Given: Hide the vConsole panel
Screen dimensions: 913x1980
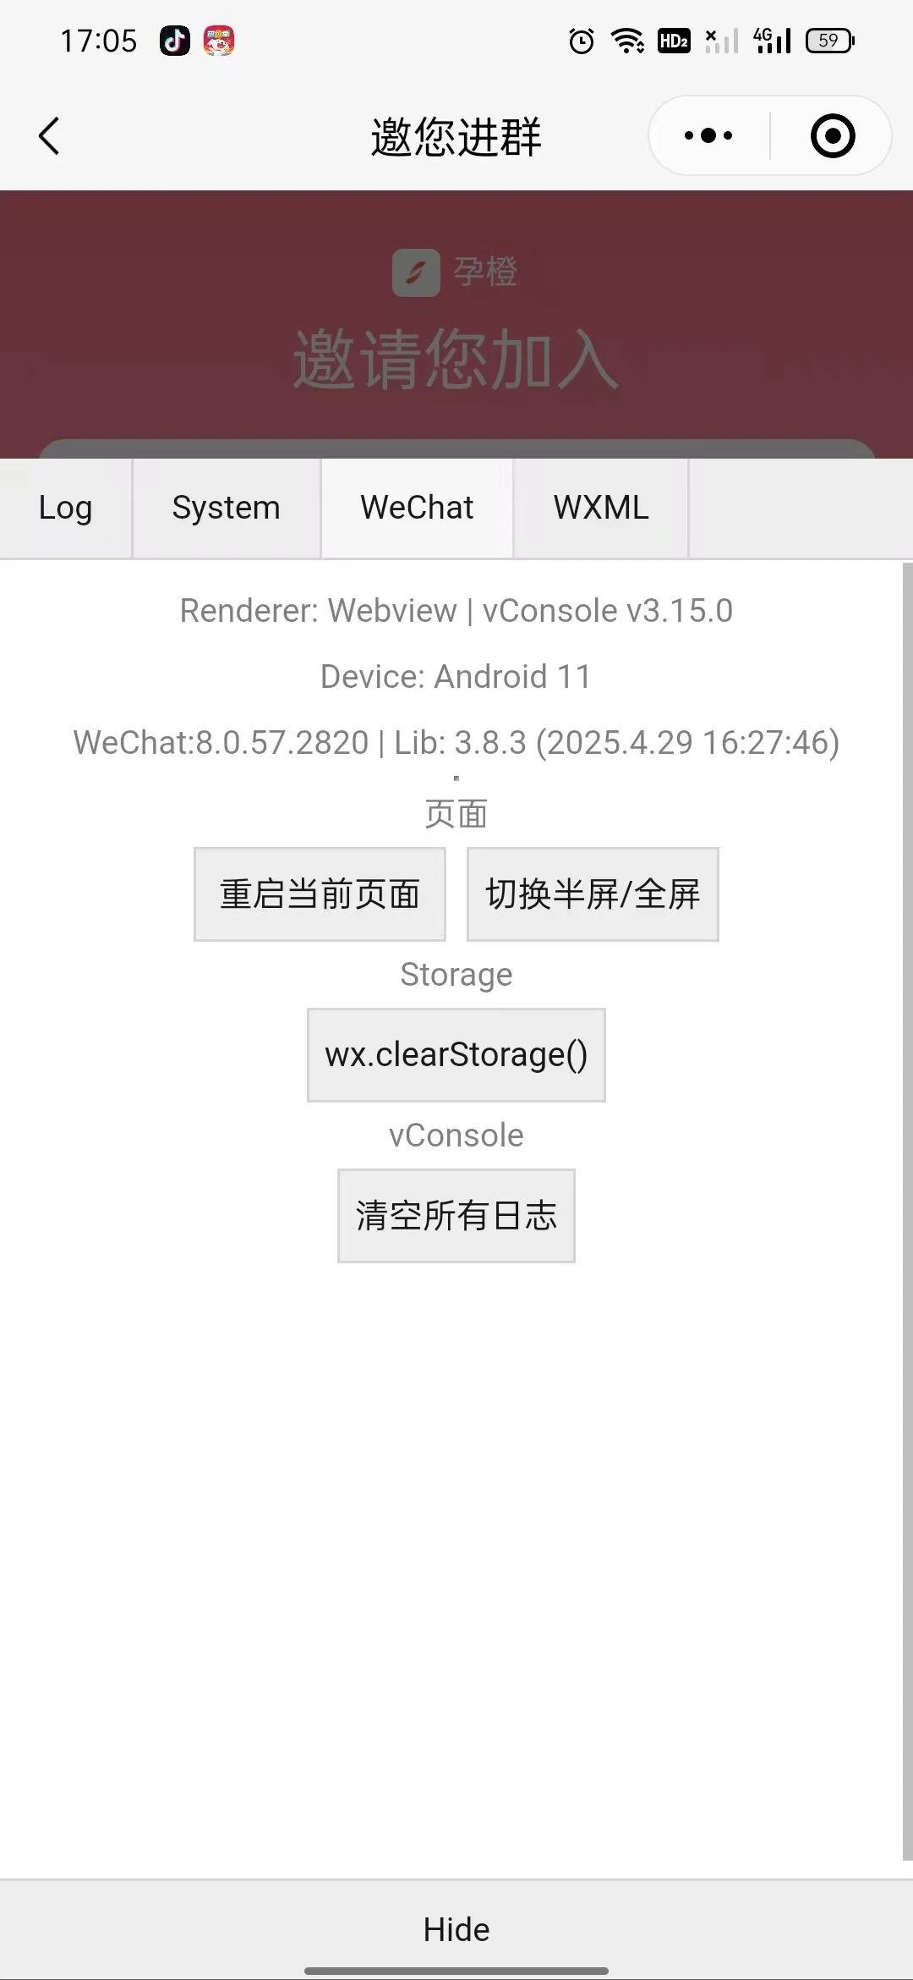Looking at the screenshot, I should coord(456,1930).
